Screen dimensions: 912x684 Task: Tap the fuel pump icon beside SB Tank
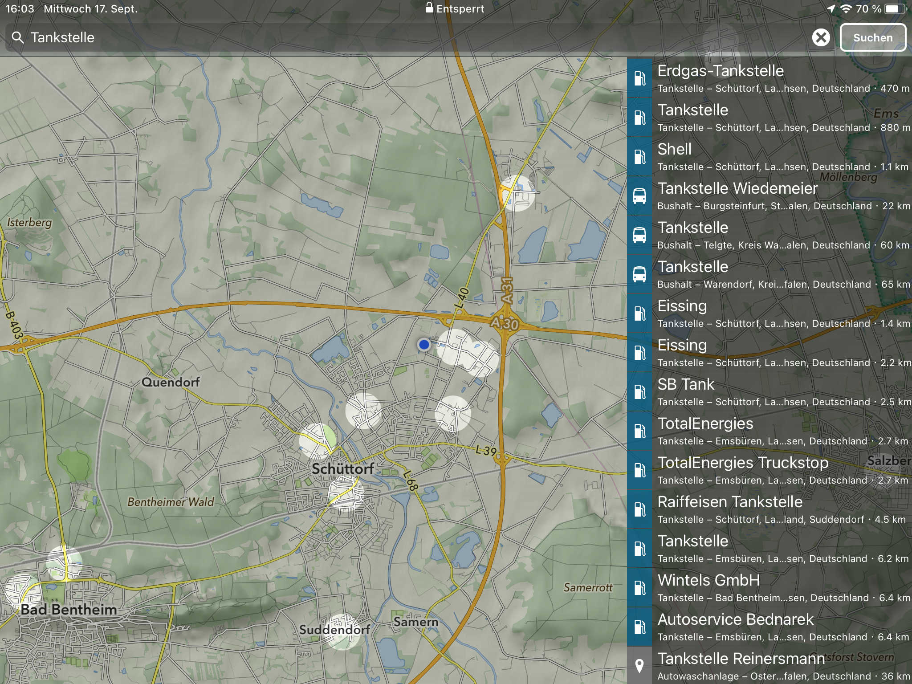(x=639, y=392)
